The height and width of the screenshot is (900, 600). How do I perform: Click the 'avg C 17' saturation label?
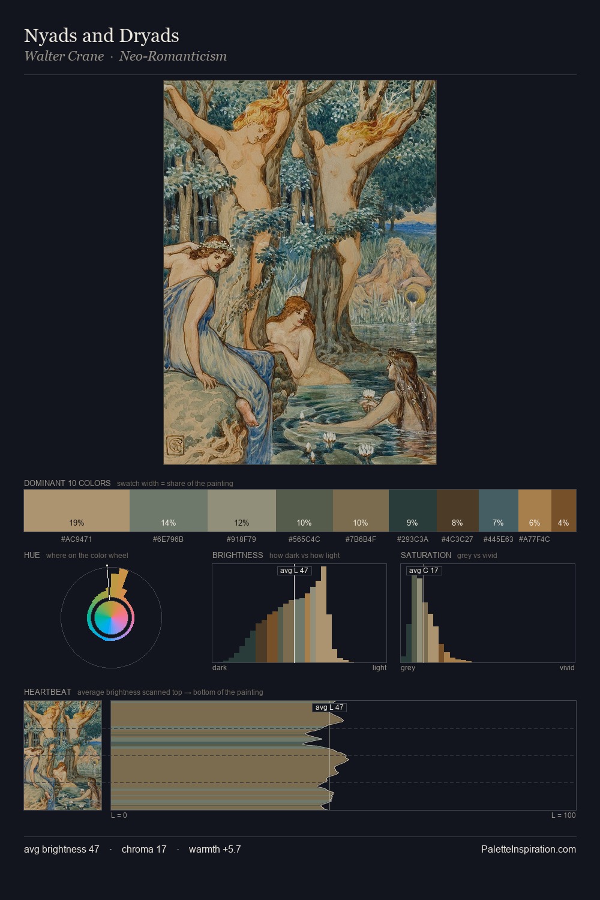click(x=424, y=571)
